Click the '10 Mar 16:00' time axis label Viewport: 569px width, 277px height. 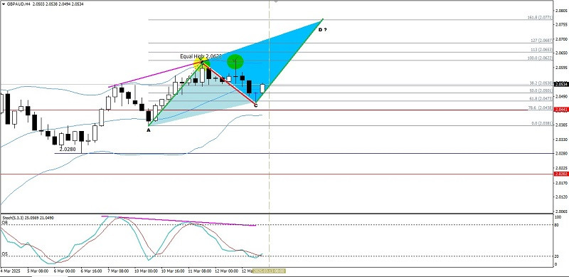pos(173,271)
